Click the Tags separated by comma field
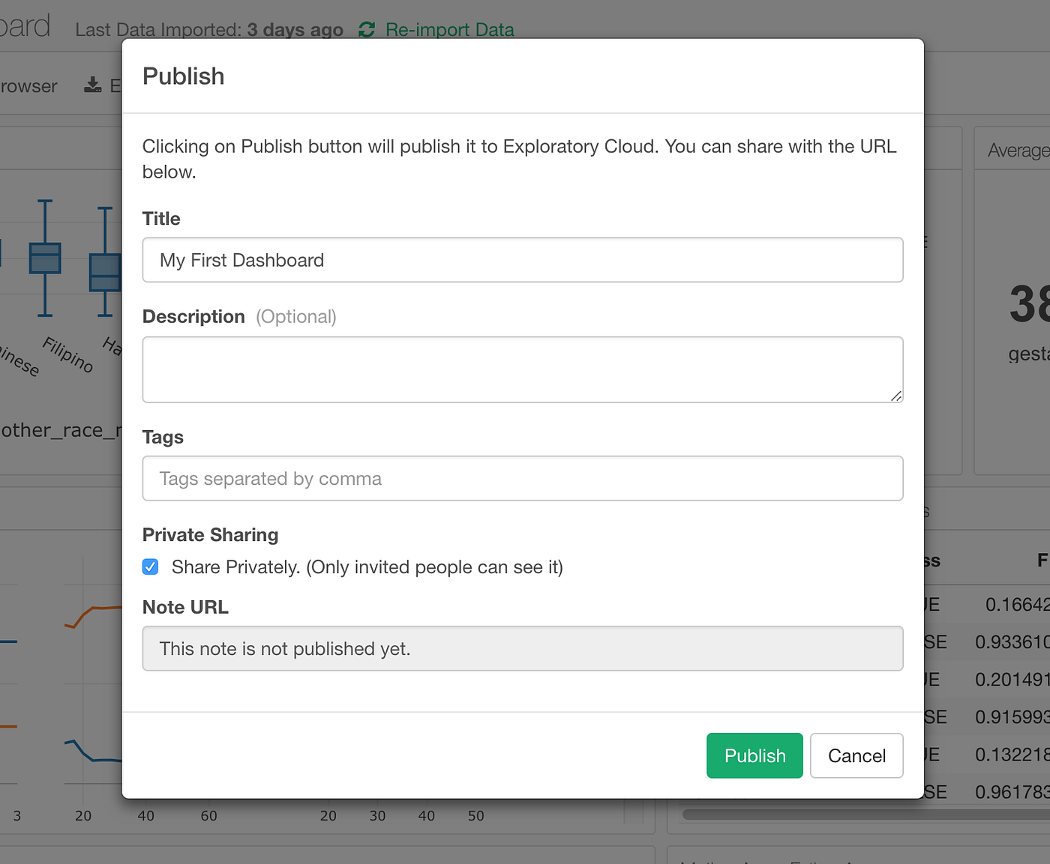 523,478
